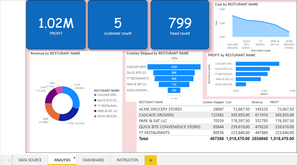Sort table by RESTURANT NAME header
The height and width of the screenshot is (165, 297).
(x=151, y=102)
